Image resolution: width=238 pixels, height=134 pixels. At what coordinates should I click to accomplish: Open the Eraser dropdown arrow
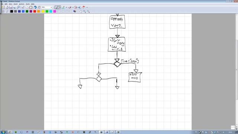click(73, 7)
